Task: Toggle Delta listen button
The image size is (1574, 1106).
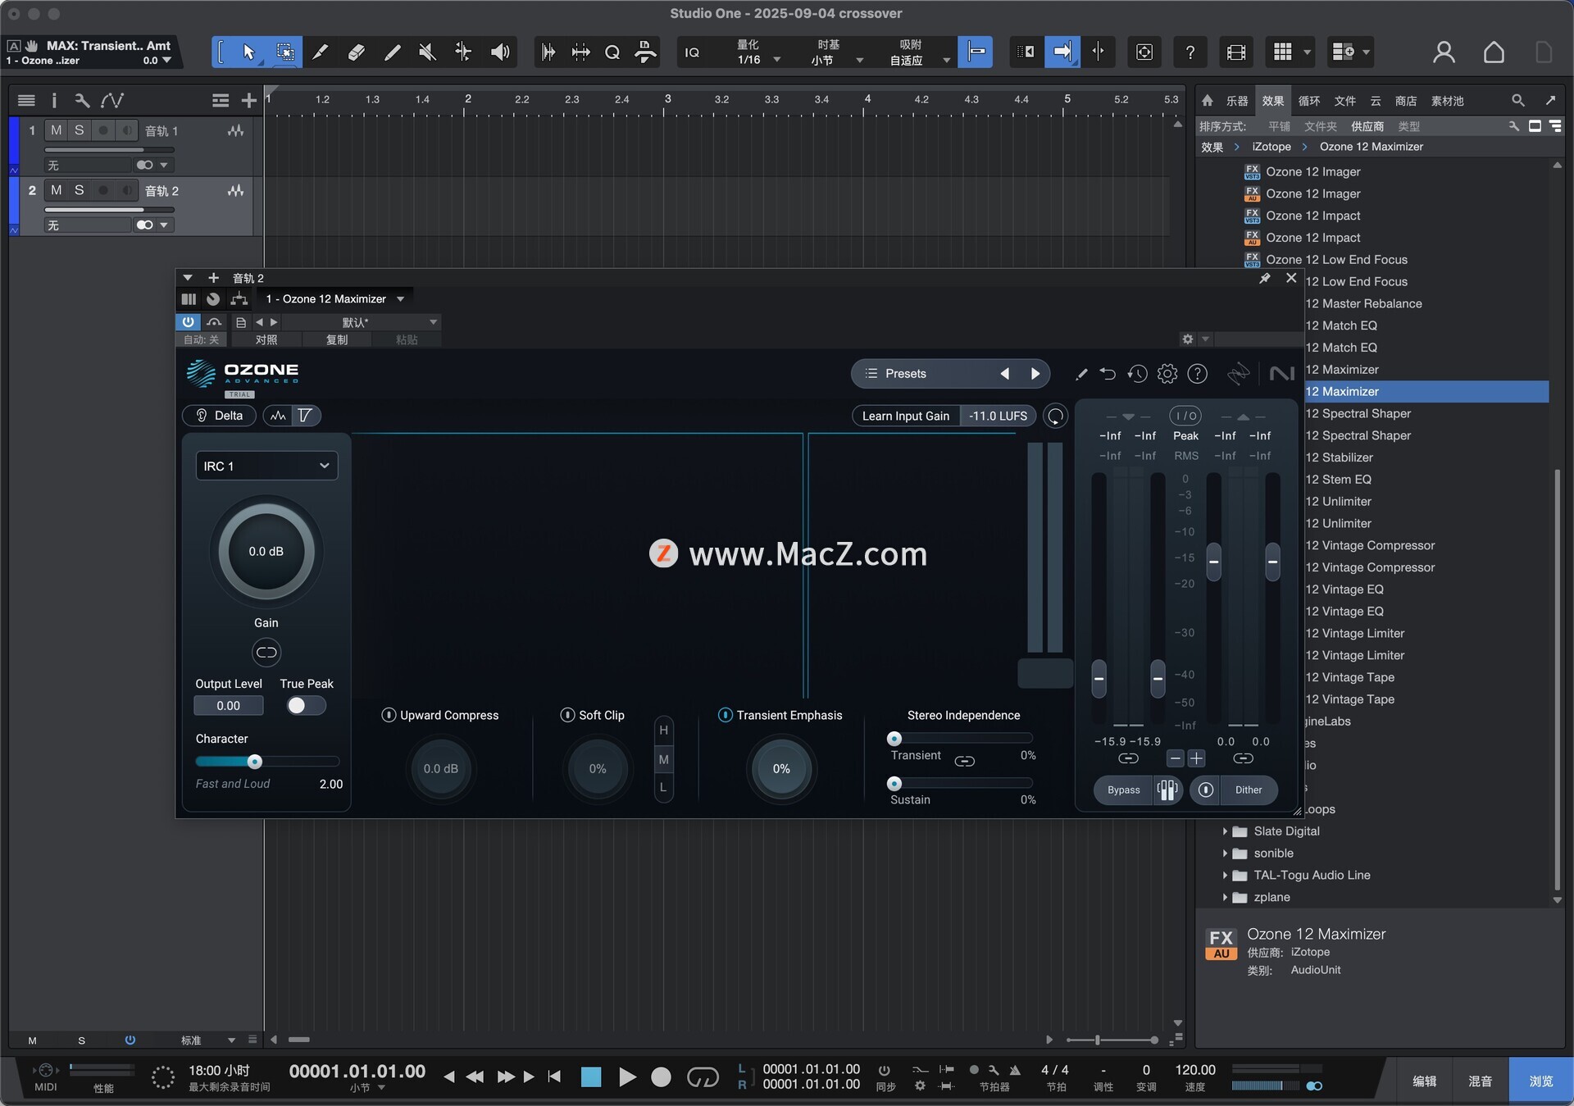Action: pyautogui.click(x=220, y=416)
